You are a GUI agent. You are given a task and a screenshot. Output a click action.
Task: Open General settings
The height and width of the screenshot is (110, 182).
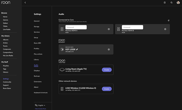(37, 21)
